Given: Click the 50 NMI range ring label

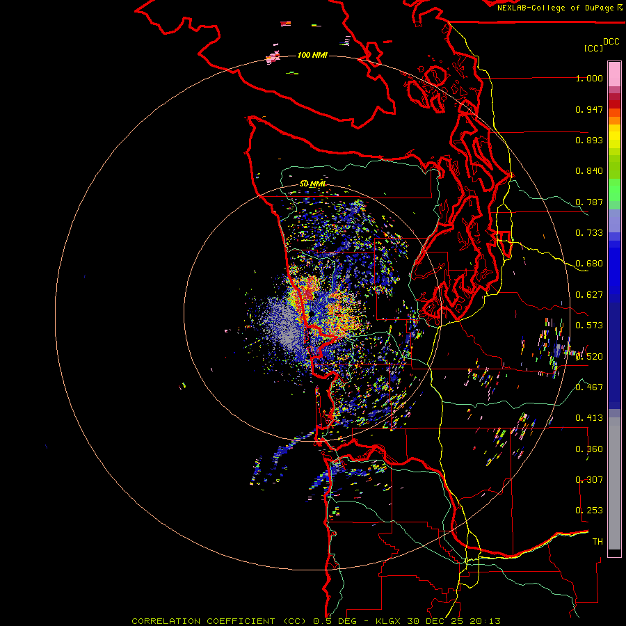Looking at the screenshot, I should tap(312, 184).
